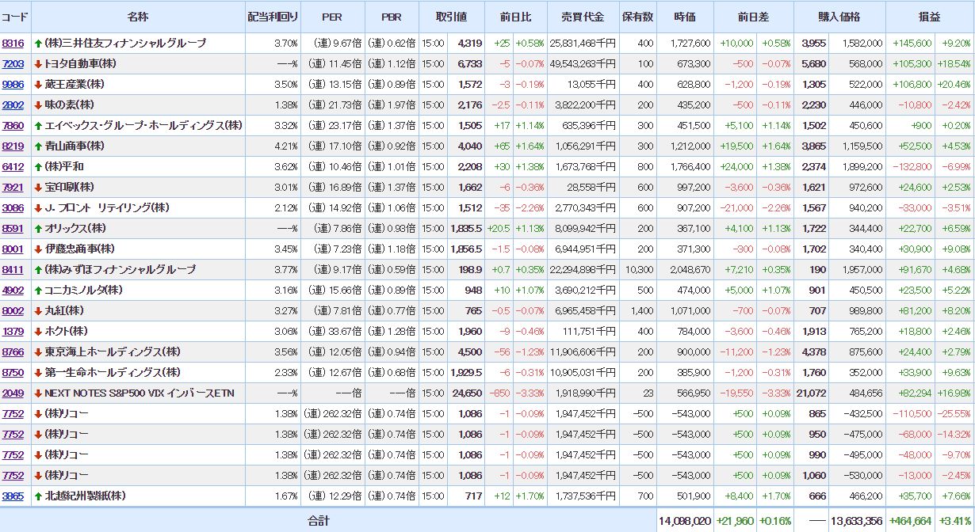
Task: Click the 配当利回り column header
Action: pos(270,17)
